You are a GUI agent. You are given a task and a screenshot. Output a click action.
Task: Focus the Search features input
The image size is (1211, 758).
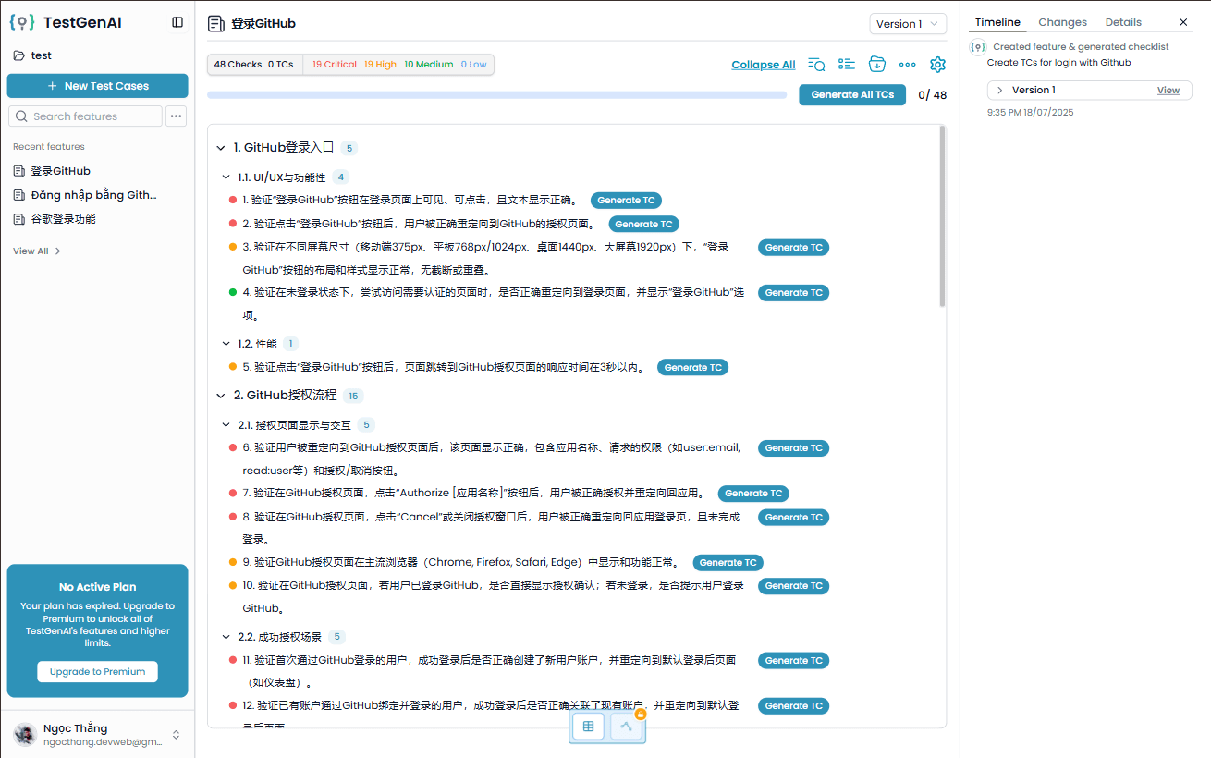tap(85, 116)
